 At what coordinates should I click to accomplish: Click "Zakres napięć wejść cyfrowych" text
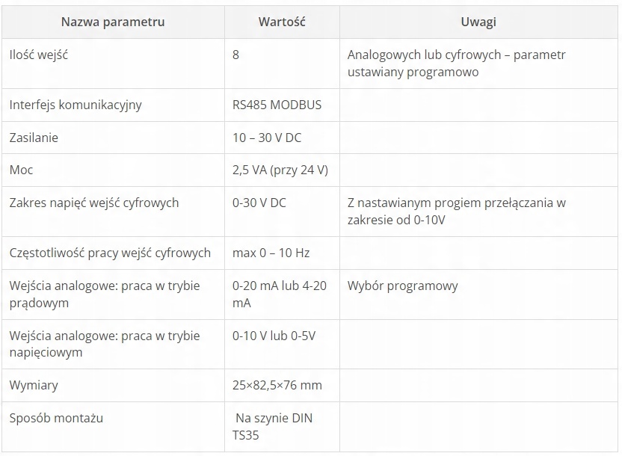click(x=94, y=203)
